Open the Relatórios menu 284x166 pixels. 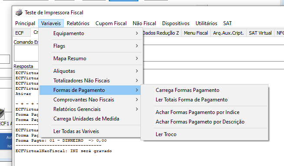pos(78,23)
